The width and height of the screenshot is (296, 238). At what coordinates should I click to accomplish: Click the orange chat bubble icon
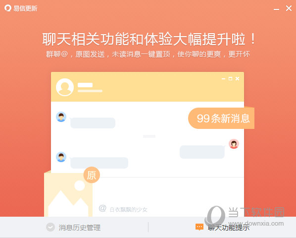pos(199,227)
